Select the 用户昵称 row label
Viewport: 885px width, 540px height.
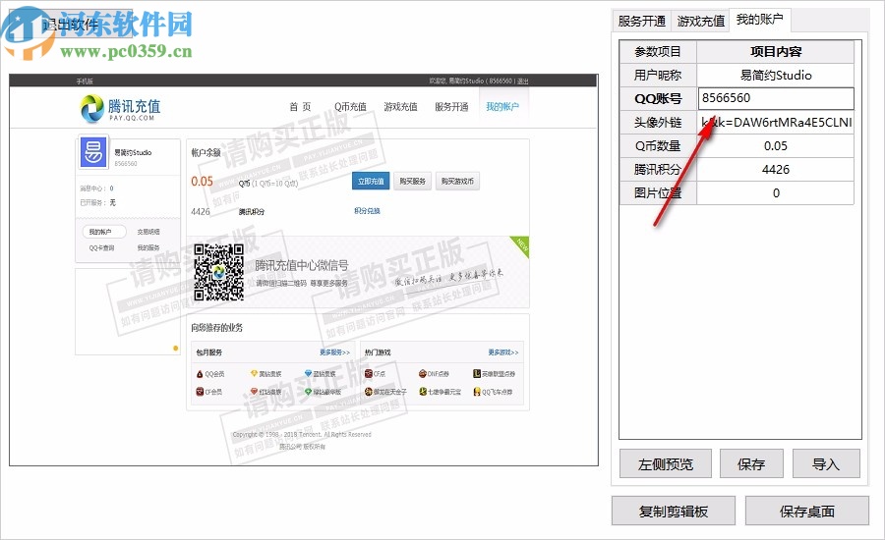click(658, 75)
